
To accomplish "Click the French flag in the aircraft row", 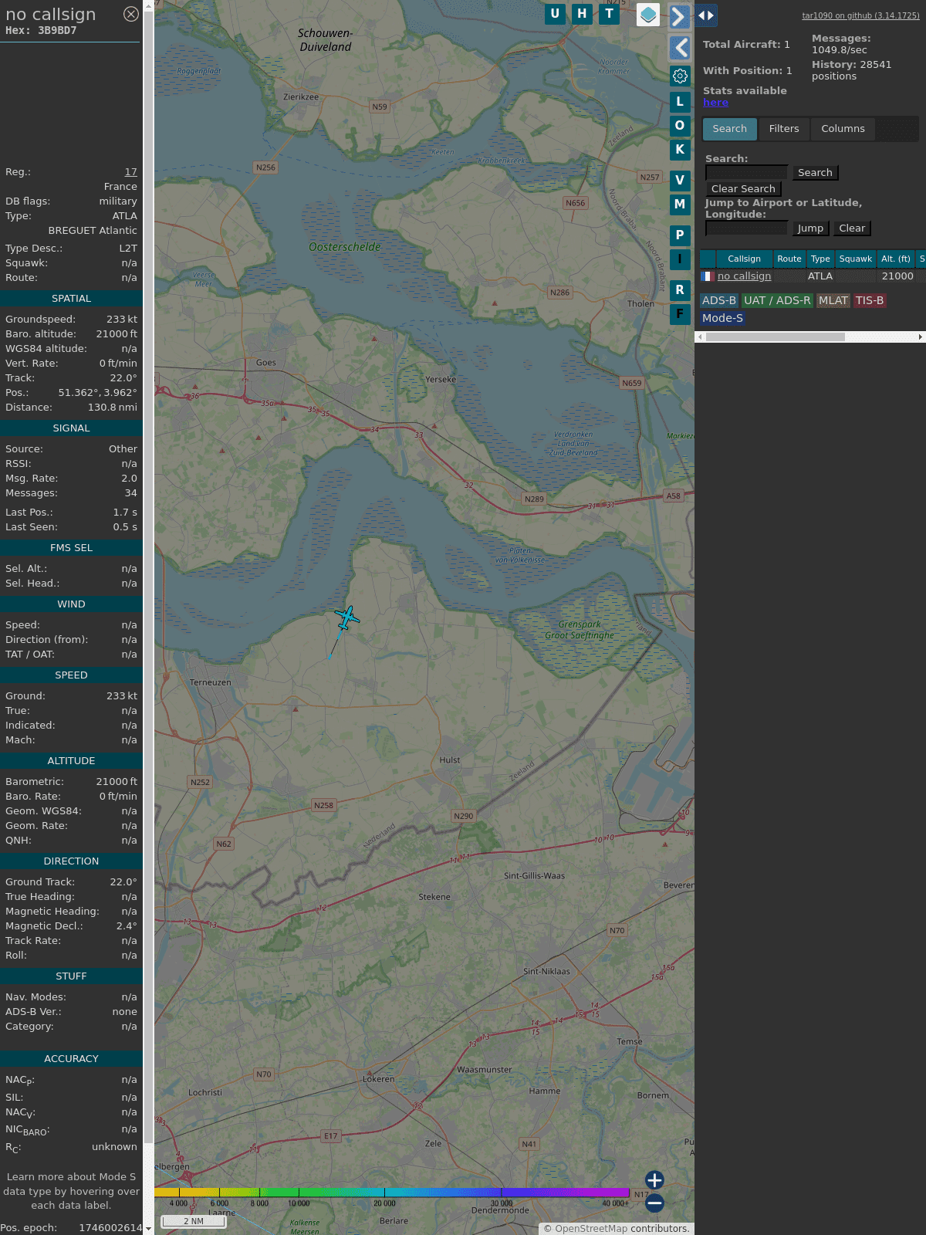I will (x=708, y=276).
